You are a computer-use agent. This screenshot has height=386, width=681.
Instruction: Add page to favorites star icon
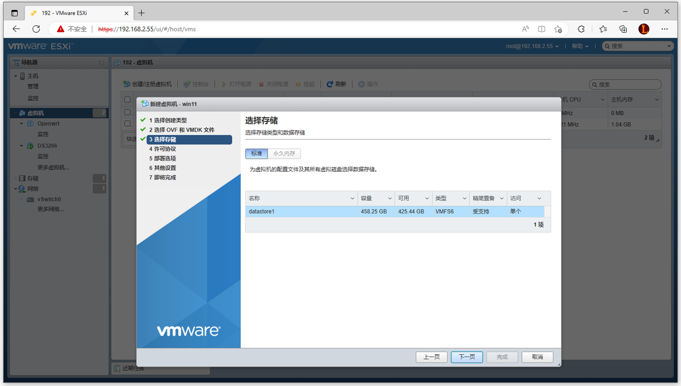[x=558, y=29]
